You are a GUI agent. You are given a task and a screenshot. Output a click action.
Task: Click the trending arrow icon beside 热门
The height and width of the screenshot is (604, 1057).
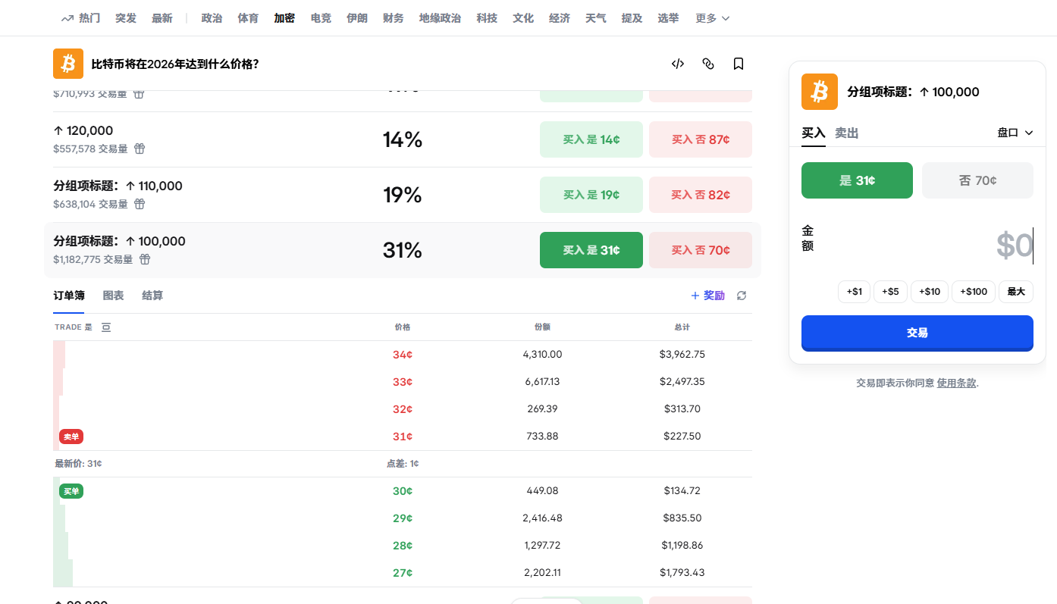pyautogui.click(x=67, y=18)
